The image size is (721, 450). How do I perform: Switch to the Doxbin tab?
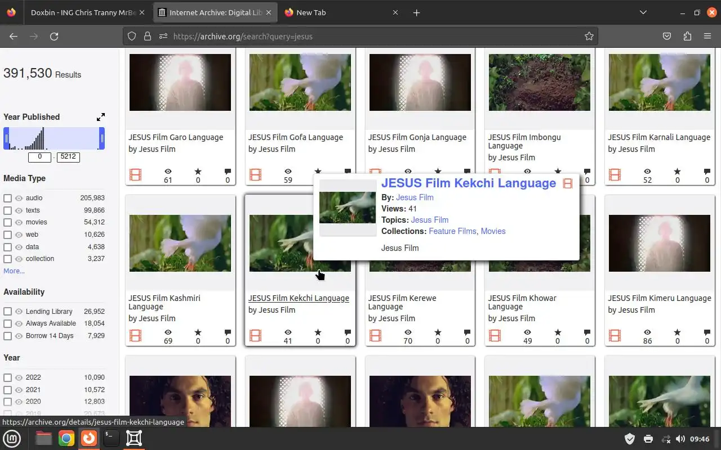(83, 12)
